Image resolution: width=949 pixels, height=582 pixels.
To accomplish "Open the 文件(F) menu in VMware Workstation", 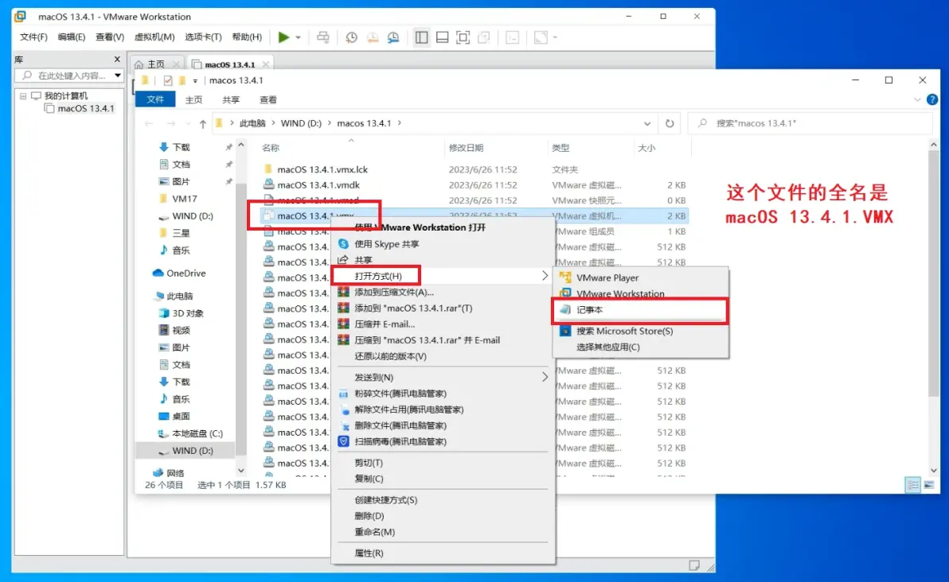I will 33,37.
